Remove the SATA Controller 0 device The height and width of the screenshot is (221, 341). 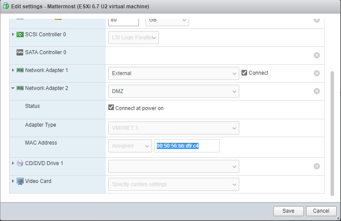coord(317,55)
